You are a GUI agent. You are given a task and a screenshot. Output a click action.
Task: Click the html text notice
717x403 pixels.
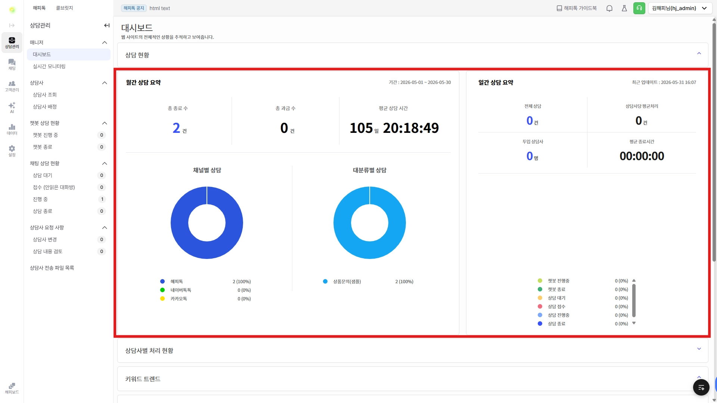pyautogui.click(x=160, y=8)
